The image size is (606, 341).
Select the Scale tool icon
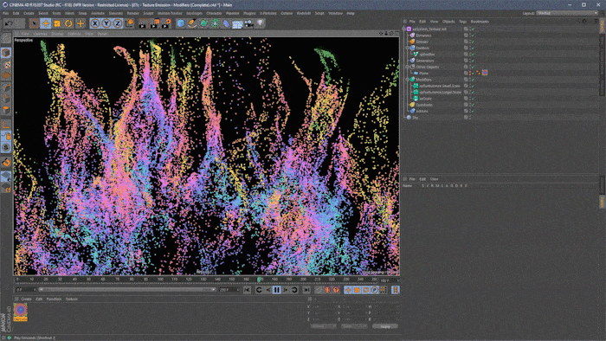(x=57, y=23)
